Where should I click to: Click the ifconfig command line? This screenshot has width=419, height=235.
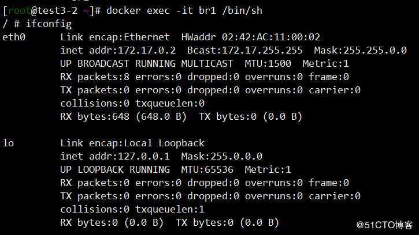click(x=37, y=24)
